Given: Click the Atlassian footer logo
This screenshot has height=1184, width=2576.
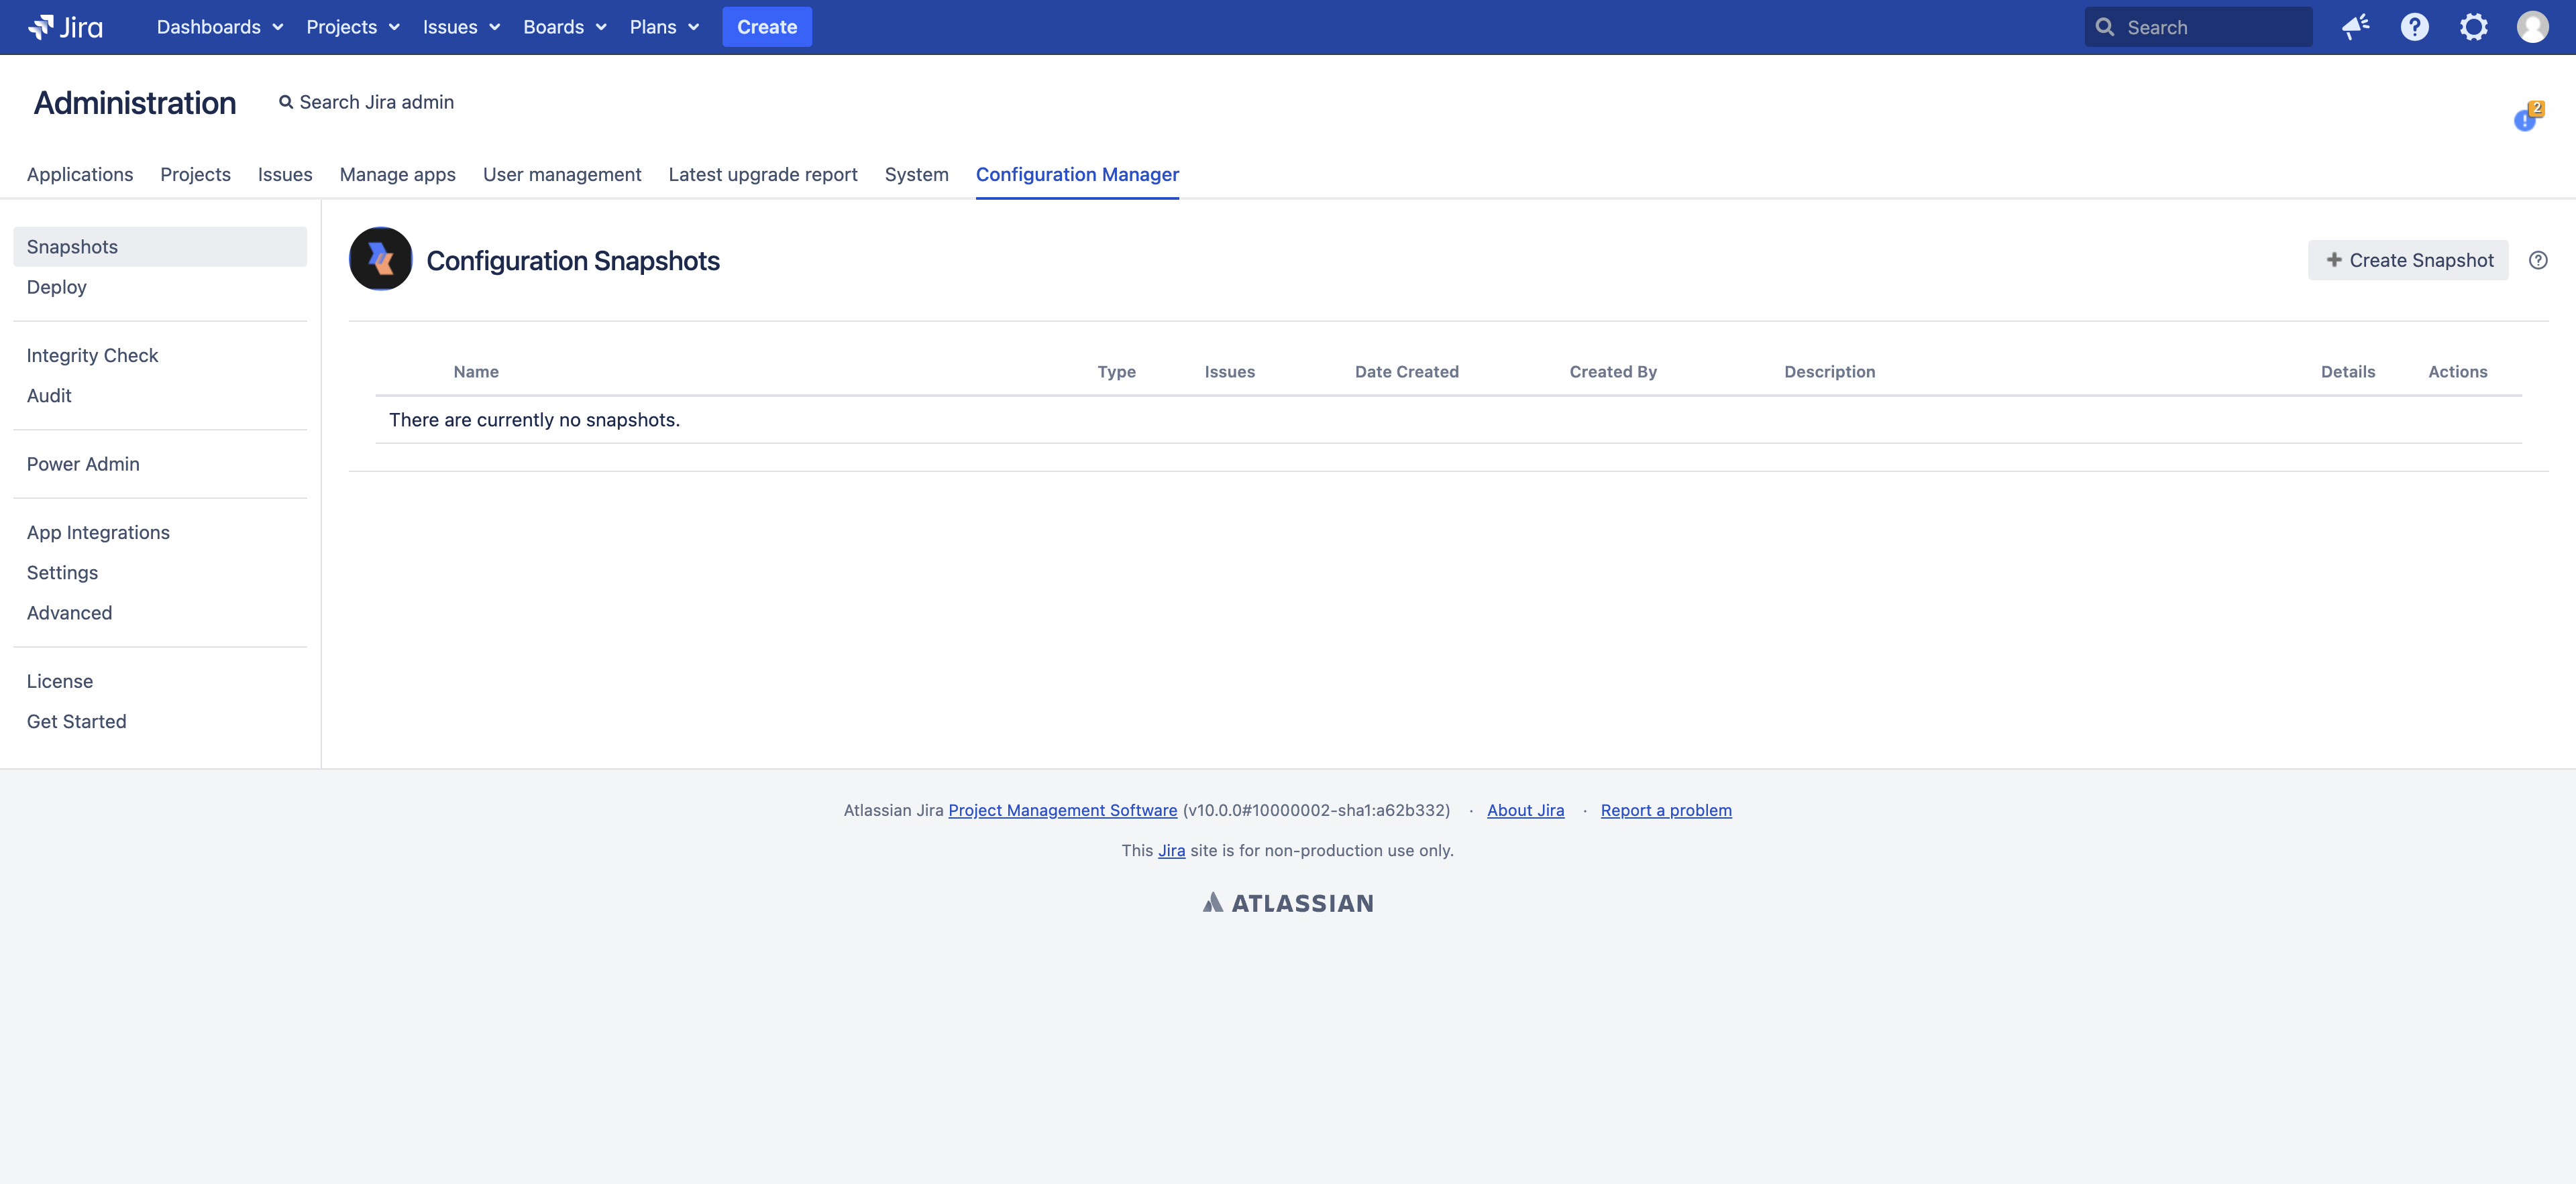Looking at the screenshot, I should pos(1288,903).
